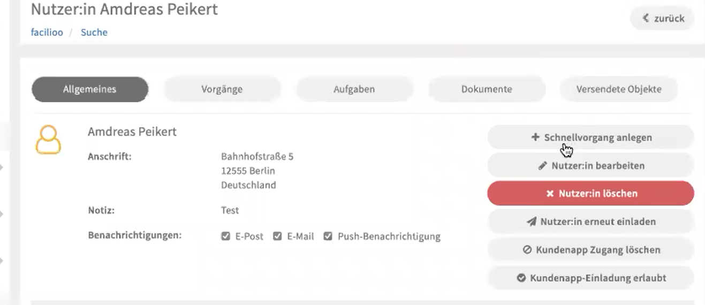Go to the Allgemeines tab

pyautogui.click(x=89, y=89)
